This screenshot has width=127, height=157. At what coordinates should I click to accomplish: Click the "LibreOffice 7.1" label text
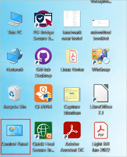[101, 110]
